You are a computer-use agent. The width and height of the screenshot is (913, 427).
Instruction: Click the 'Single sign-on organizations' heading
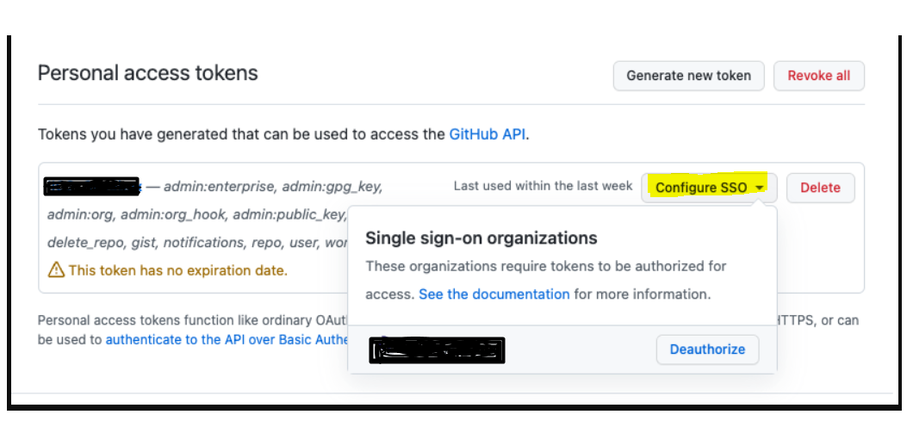click(x=481, y=238)
